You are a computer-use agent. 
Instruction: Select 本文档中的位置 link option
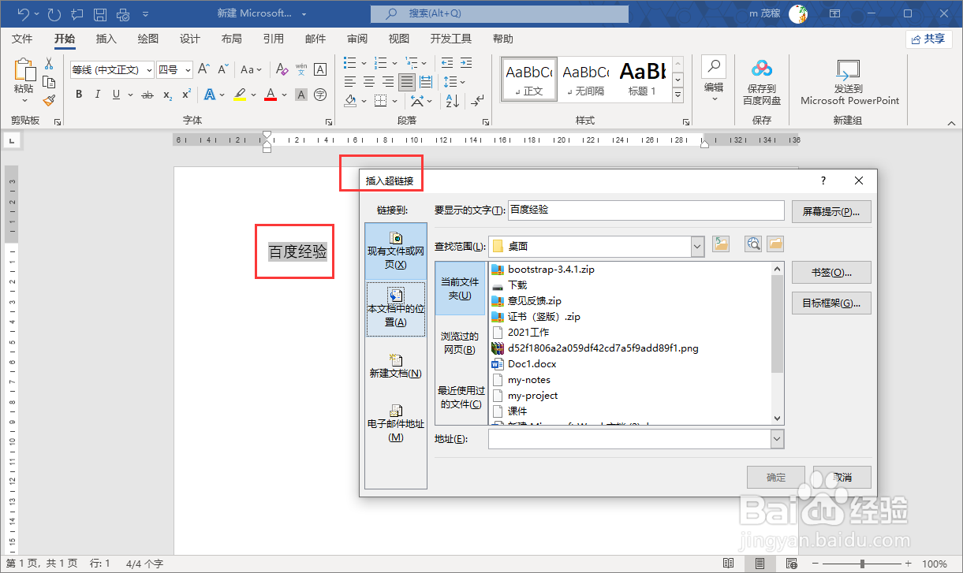[x=396, y=309]
